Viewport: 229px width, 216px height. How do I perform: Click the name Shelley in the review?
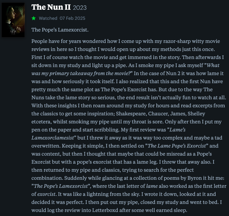[196, 114]
